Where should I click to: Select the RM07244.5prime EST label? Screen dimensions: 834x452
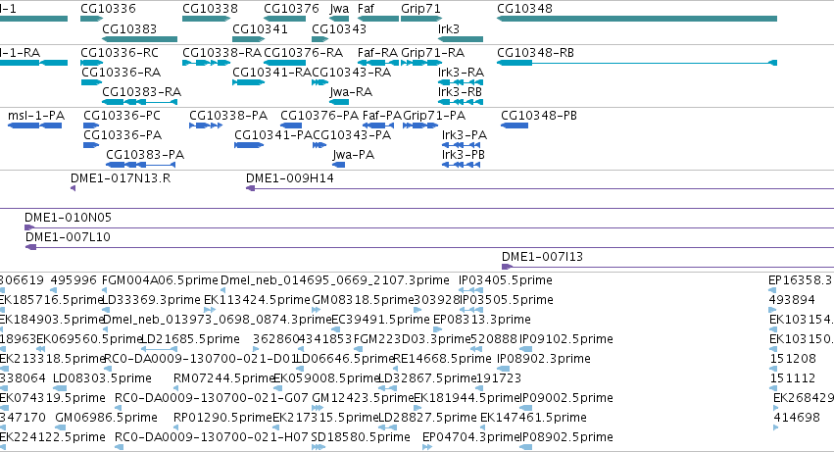pyautogui.click(x=223, y=378)
